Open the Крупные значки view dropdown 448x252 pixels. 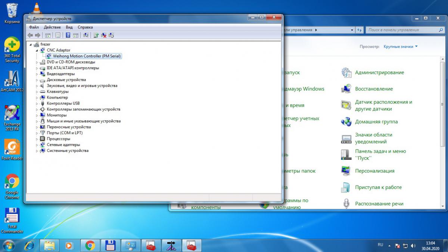401,47
